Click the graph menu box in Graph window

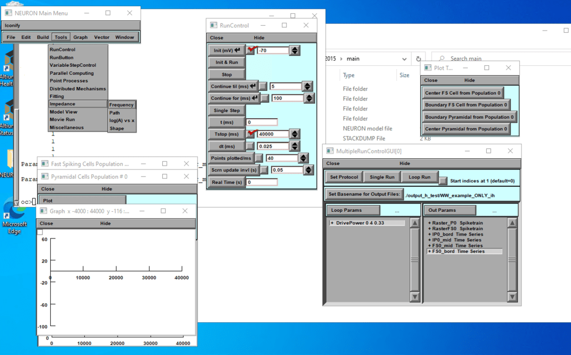click(x=40, y=232)
